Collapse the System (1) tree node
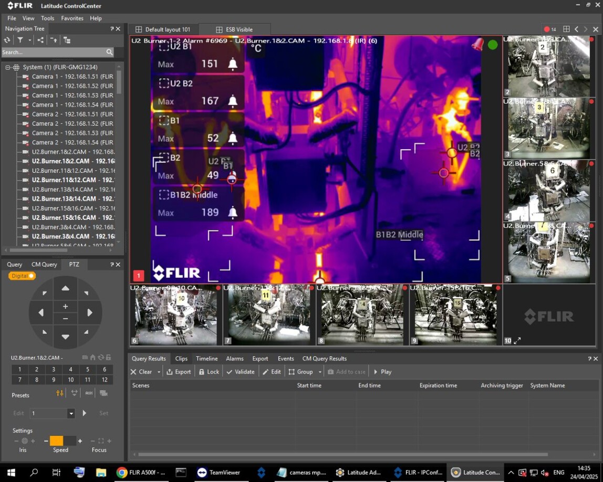 (8, 67)
